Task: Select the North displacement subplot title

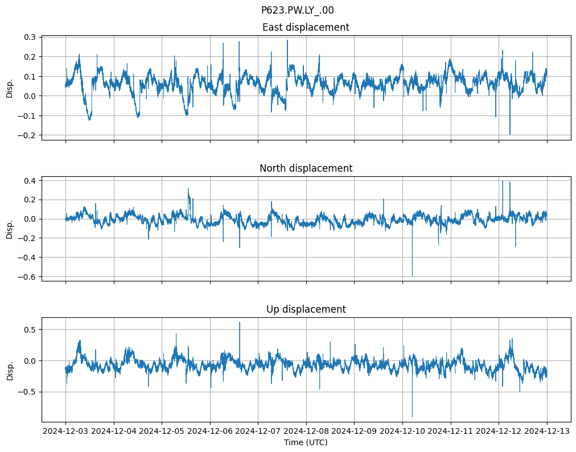Action: (306, 168)
